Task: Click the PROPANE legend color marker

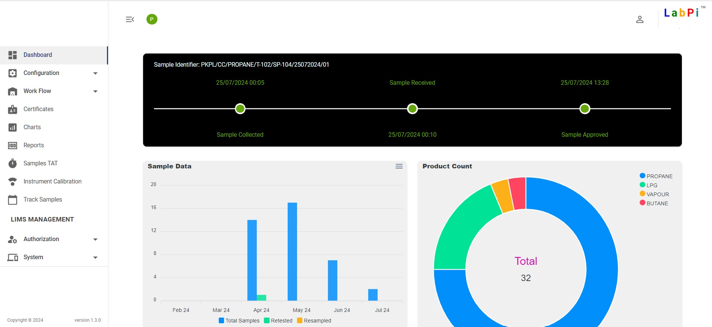Action: (x=642, y=176)
